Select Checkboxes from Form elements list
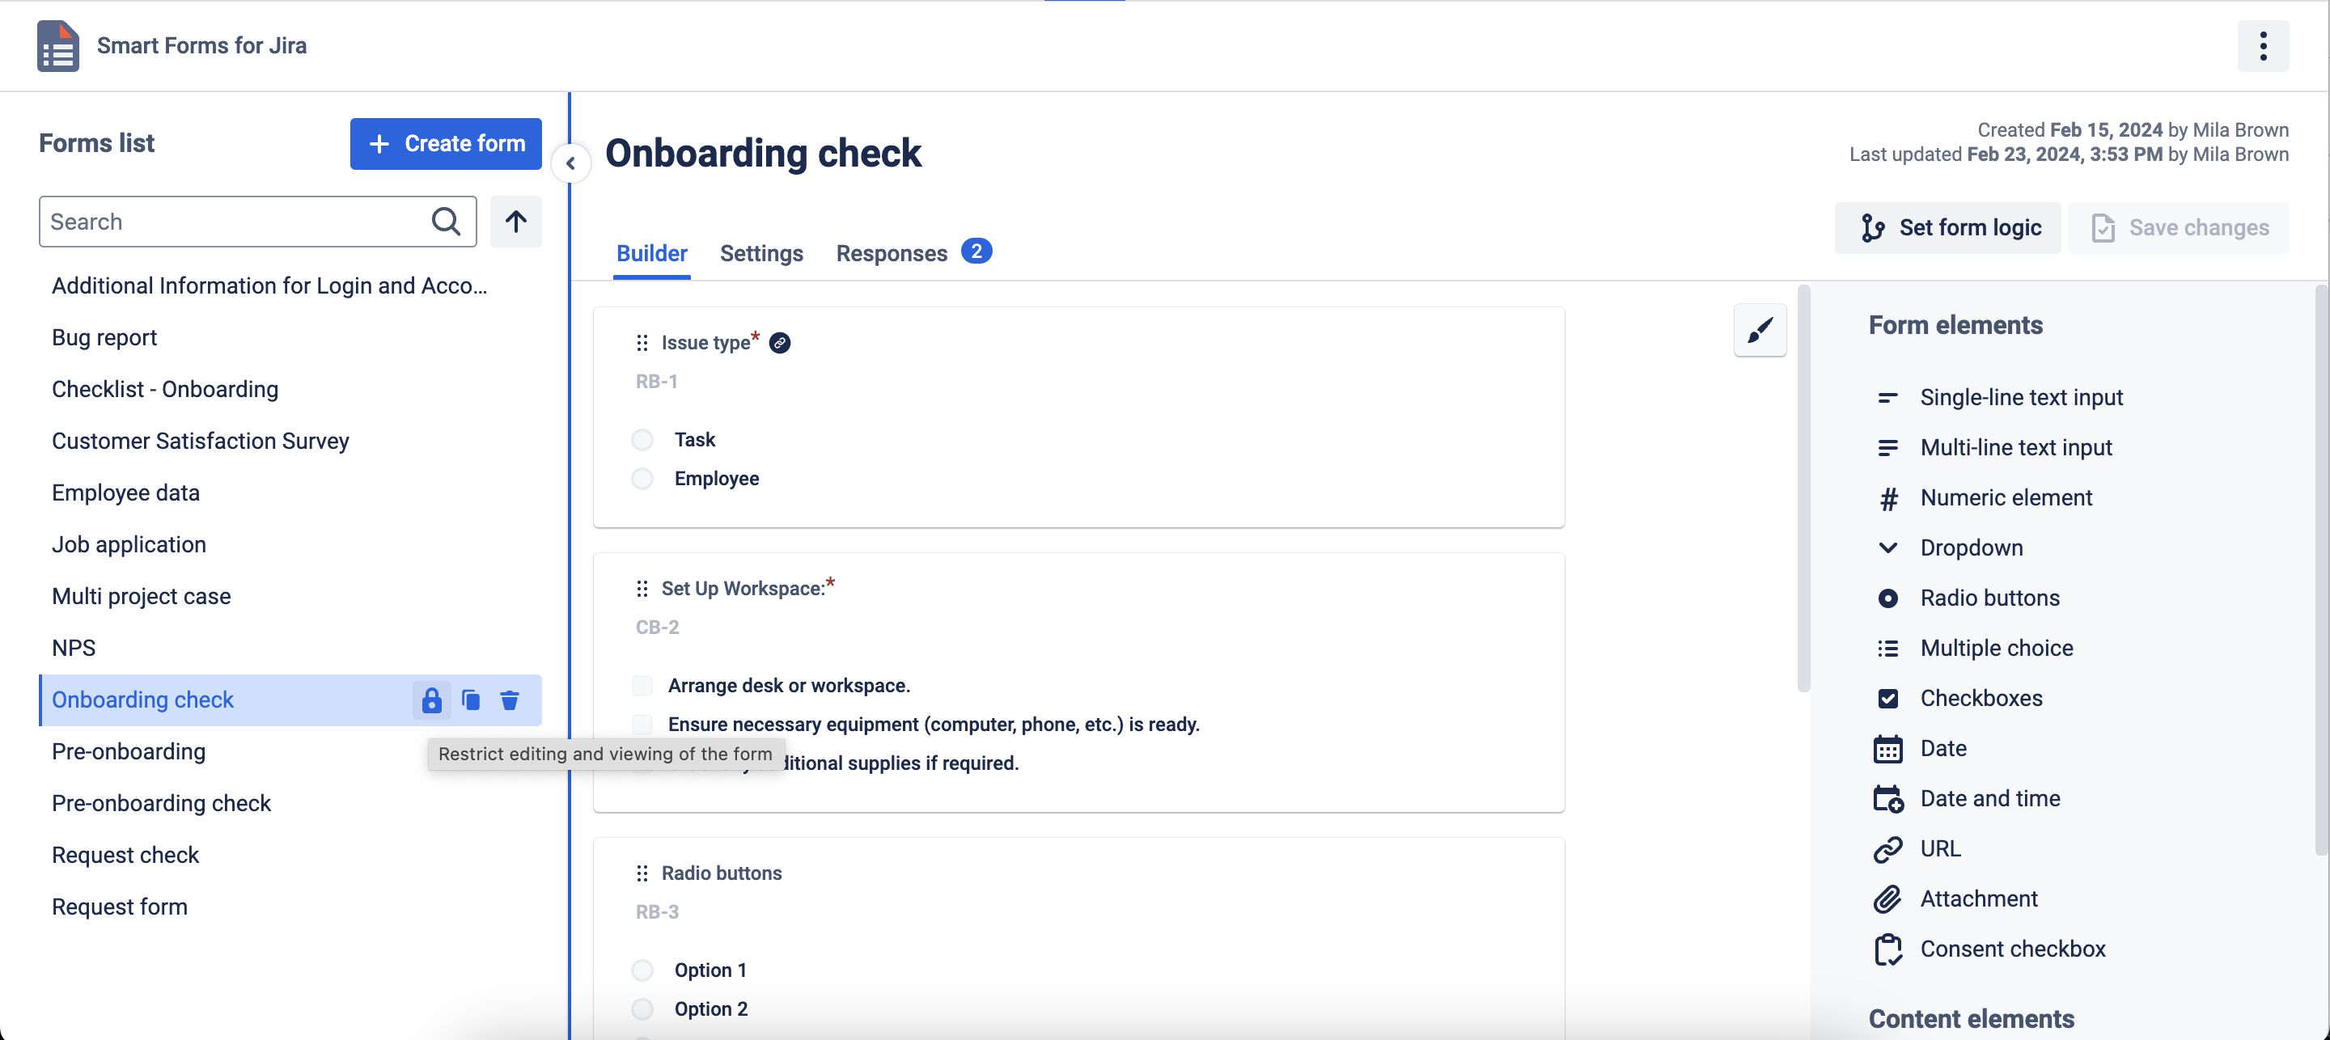Screen dimensions: 2330x1040 [1980, 698]
